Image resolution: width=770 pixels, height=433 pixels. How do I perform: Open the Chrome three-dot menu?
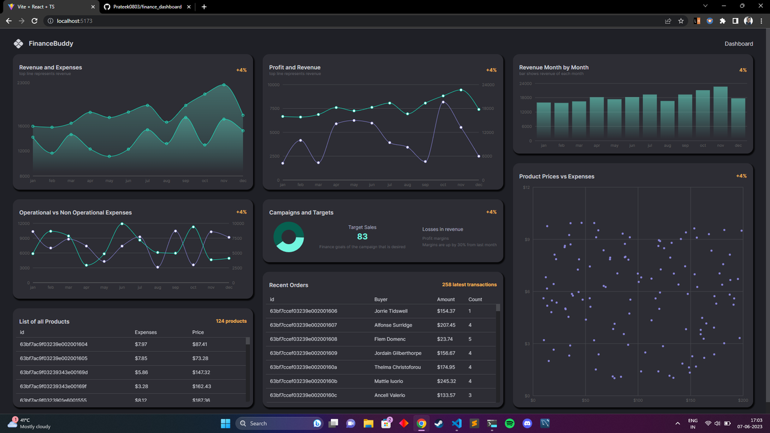[761, 21]
